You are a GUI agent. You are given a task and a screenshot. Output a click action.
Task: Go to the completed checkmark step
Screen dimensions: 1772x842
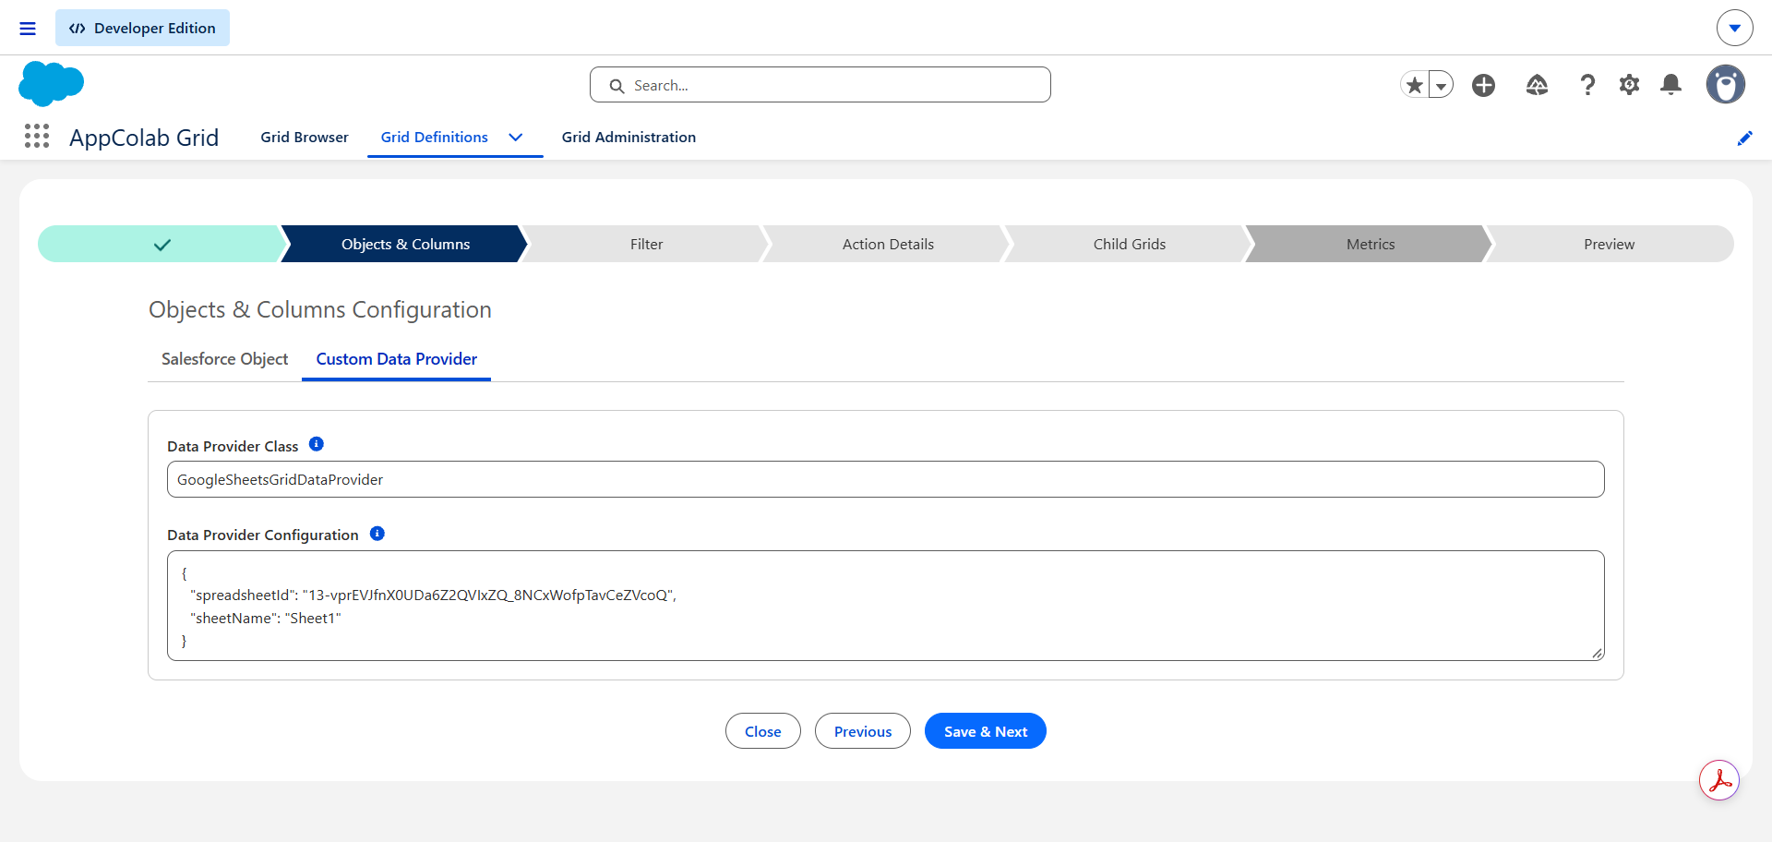[162, 244]
